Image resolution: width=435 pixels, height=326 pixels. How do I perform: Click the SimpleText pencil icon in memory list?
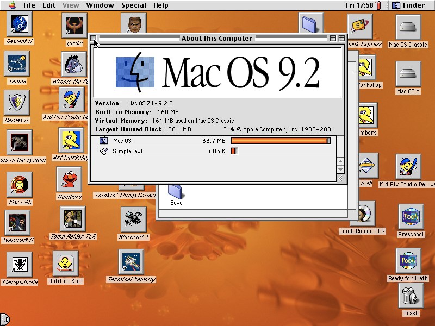pyautogui.click(x=103, y=151)
